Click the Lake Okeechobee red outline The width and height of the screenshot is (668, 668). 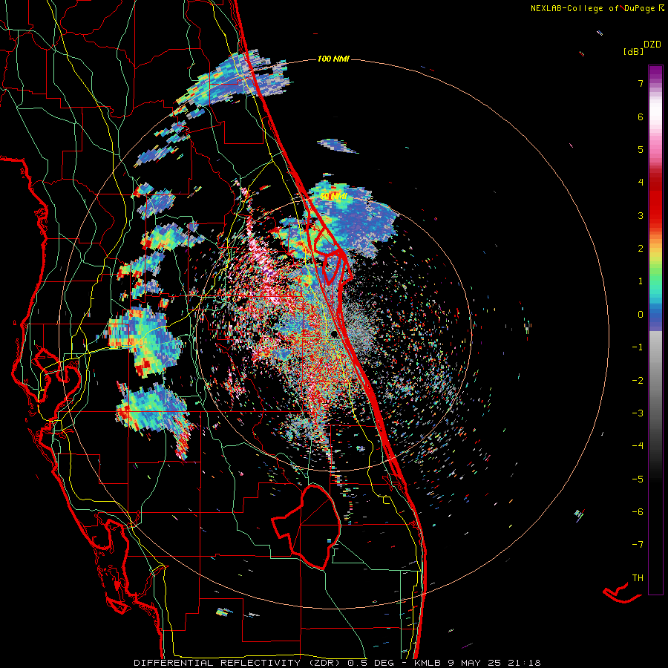point(307,527)
